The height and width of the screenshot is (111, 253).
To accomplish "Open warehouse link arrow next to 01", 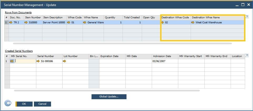I will (x=69, y=23).
